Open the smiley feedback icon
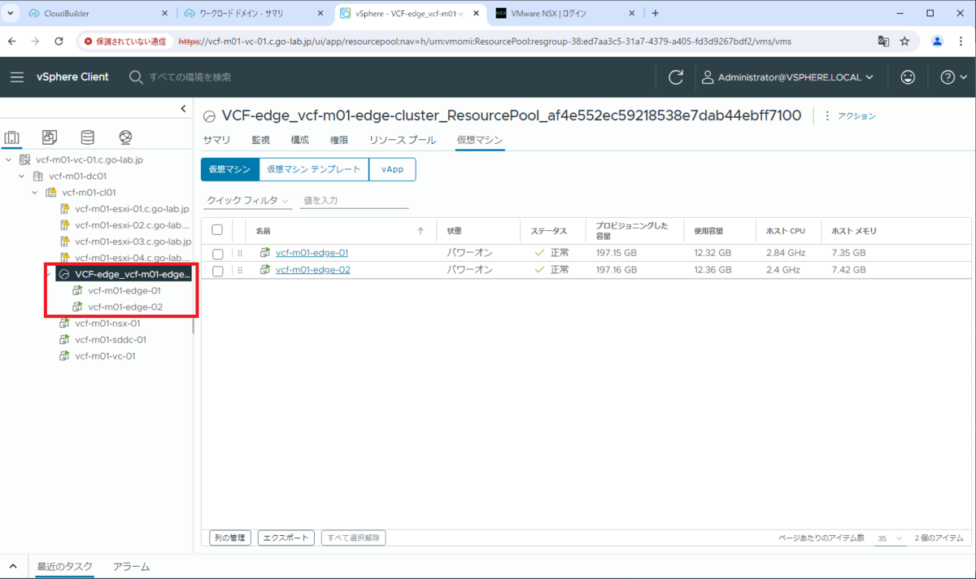The width and height of the screenshot is (976, 579). click(908, 77)
